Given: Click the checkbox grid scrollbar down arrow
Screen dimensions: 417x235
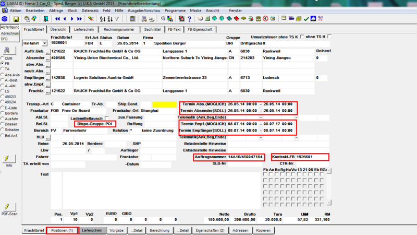Looking at the screenshot, I should pyautogui.click(x=329, y=203).
